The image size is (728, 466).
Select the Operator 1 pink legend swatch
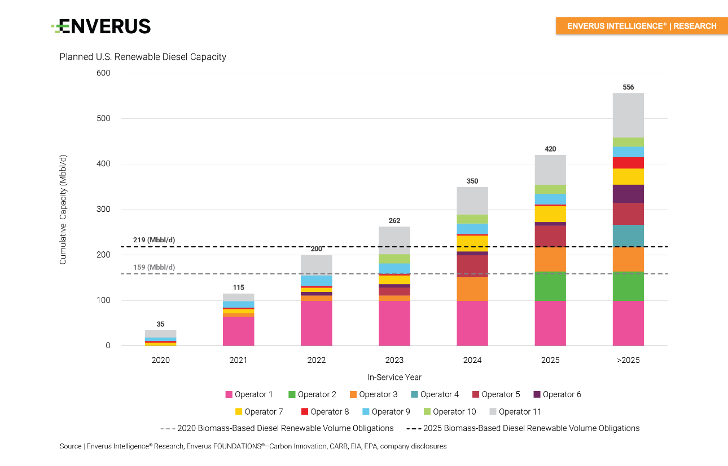tap(230, 394)
